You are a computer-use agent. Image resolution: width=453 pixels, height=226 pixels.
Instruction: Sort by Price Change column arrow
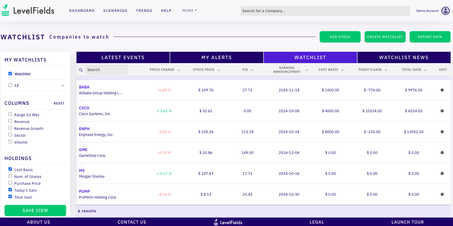click(179, 70)
